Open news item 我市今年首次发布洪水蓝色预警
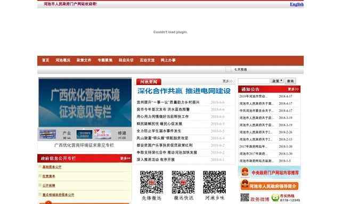Screen dimensions: 341x204 (163, 109)
